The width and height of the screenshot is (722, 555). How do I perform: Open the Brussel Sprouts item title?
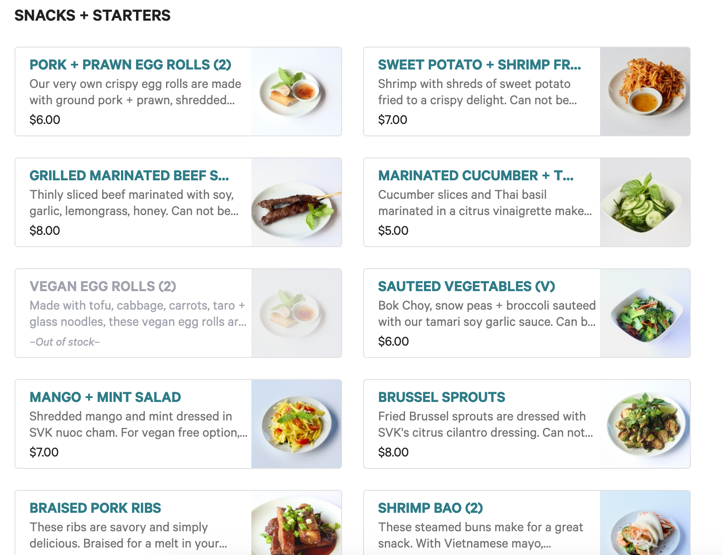442,397
